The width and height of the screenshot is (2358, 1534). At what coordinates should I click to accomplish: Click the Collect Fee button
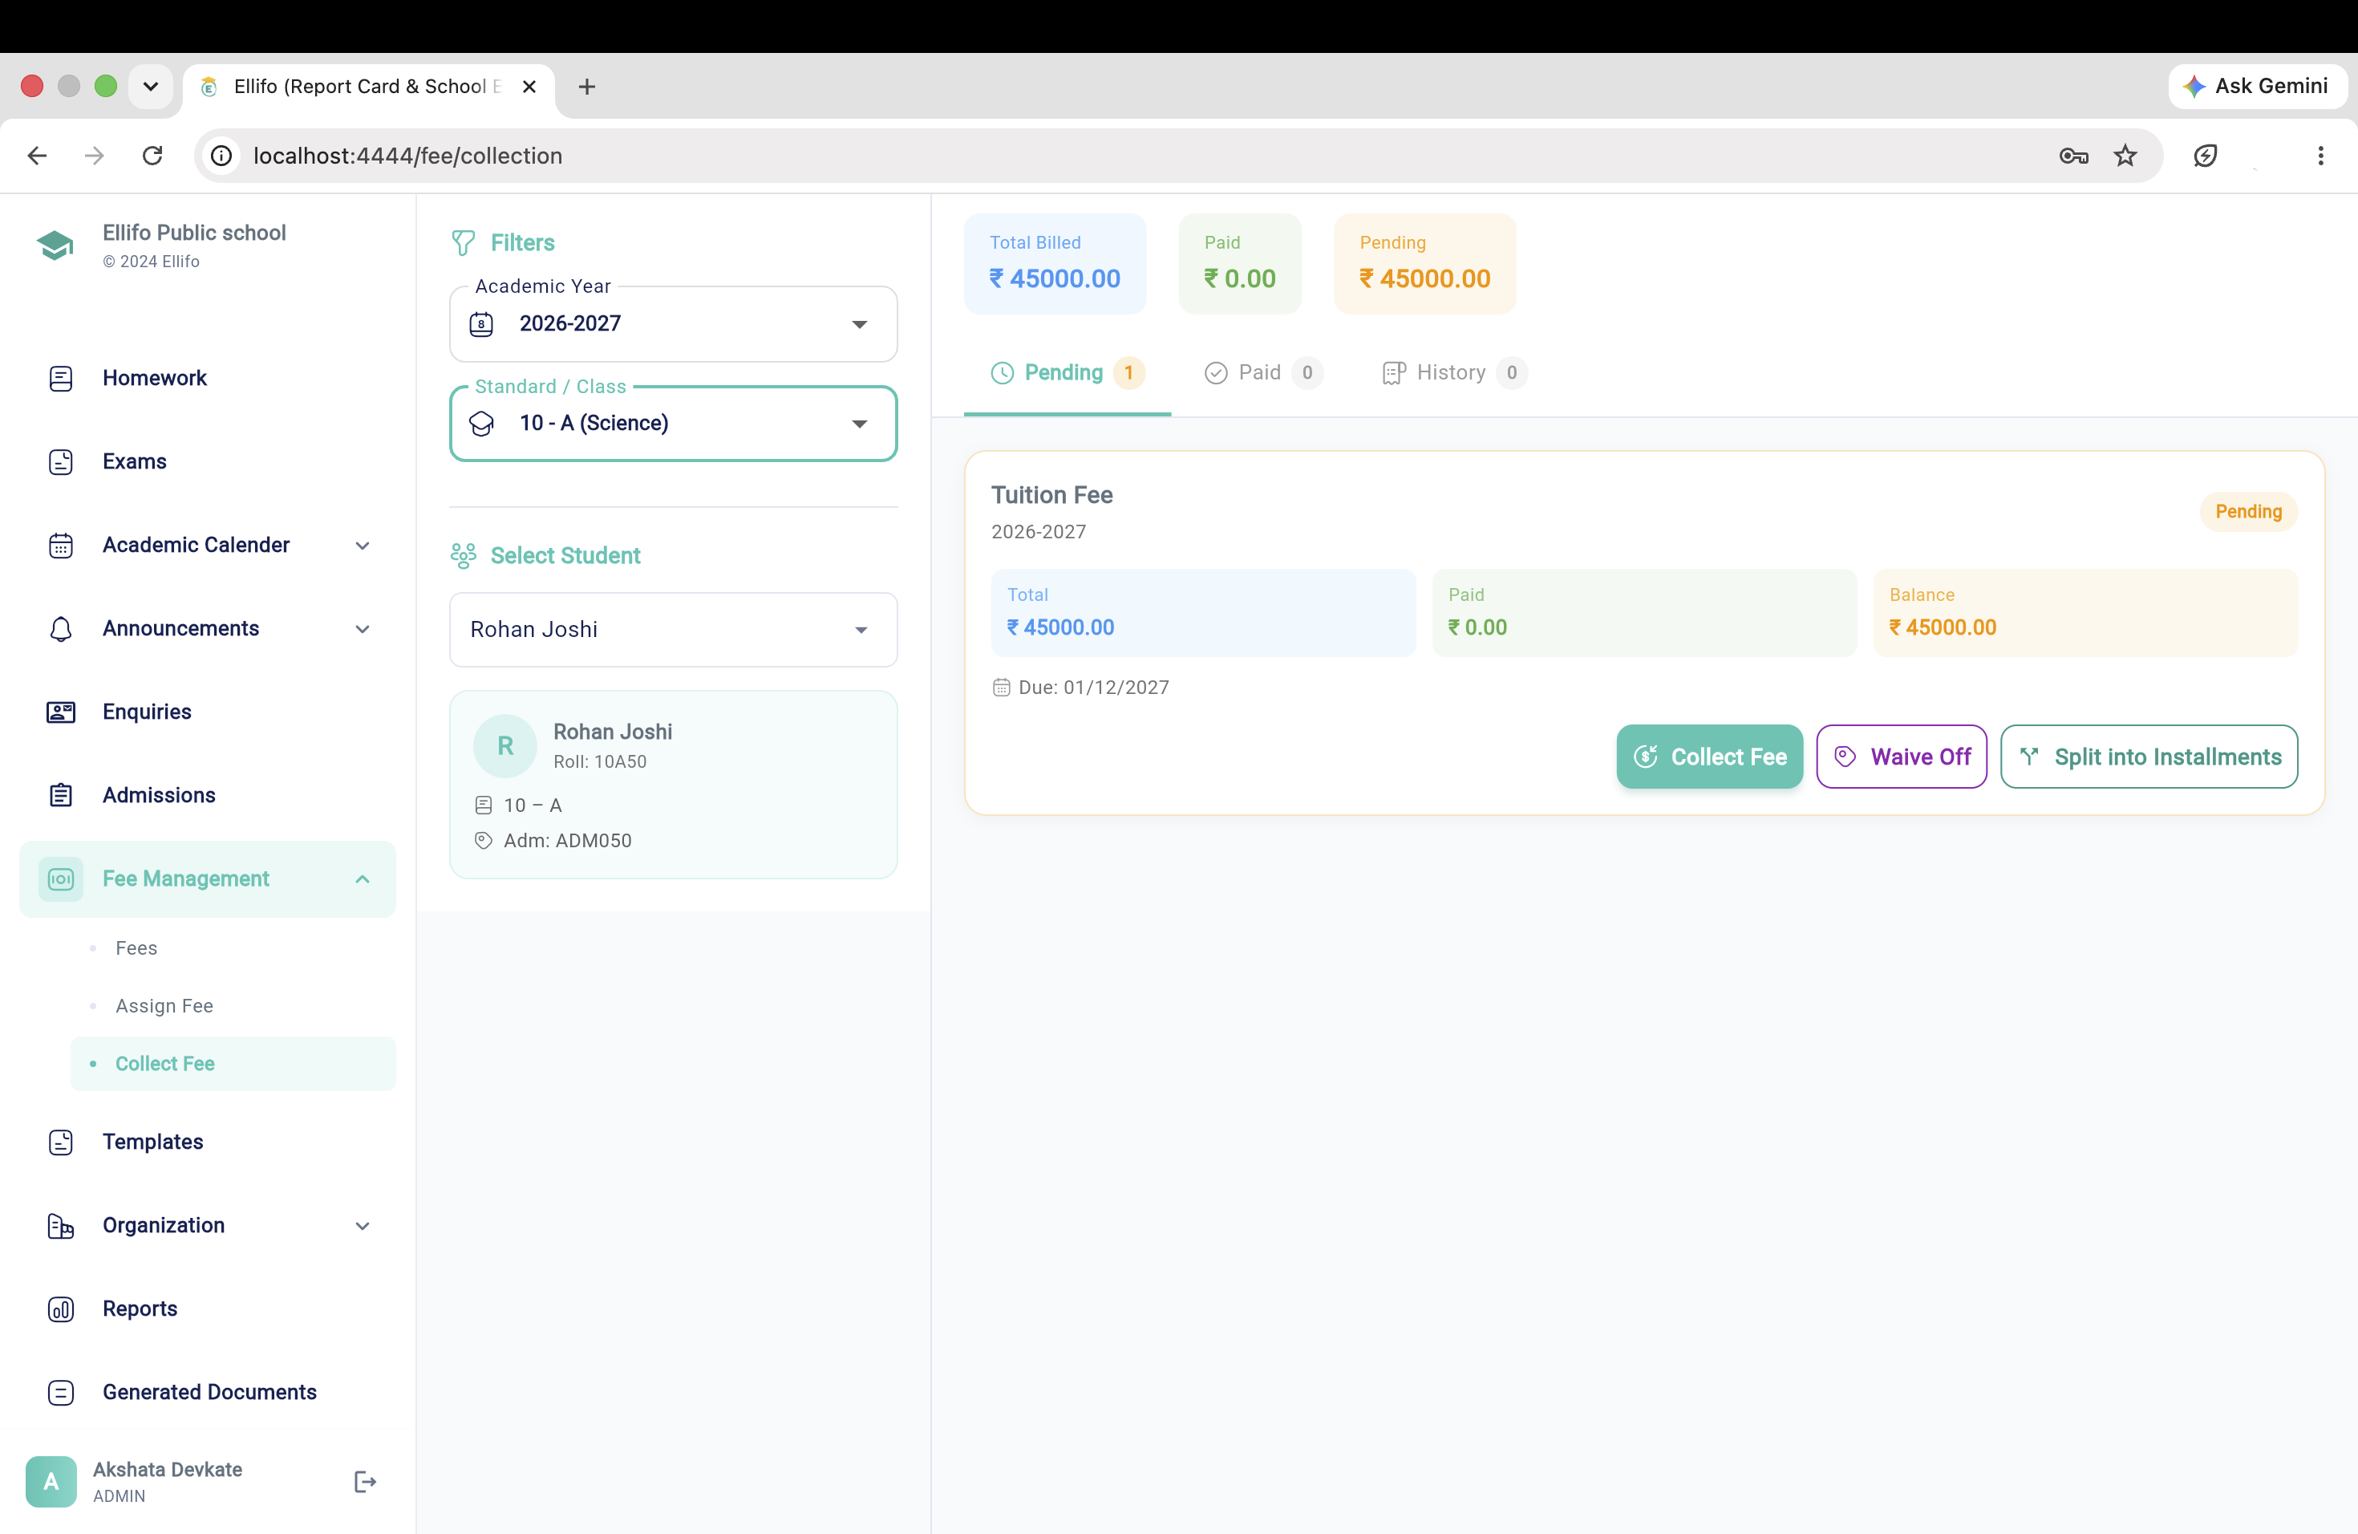tap(1710, 756)
